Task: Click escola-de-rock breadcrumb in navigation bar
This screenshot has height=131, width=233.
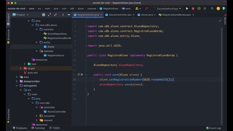Action: [x=16, y=9]
